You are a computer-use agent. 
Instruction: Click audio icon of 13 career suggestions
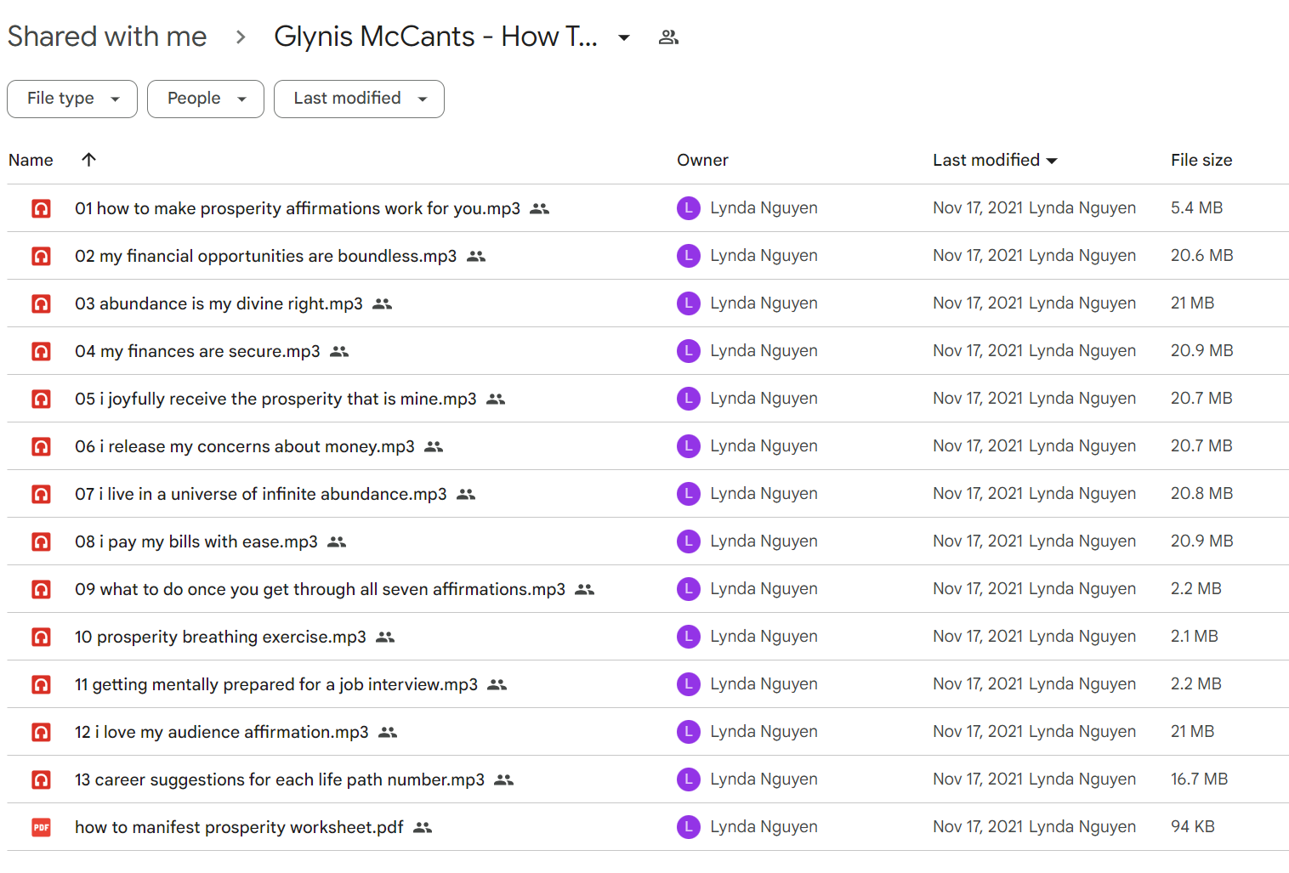pos(41,779)
